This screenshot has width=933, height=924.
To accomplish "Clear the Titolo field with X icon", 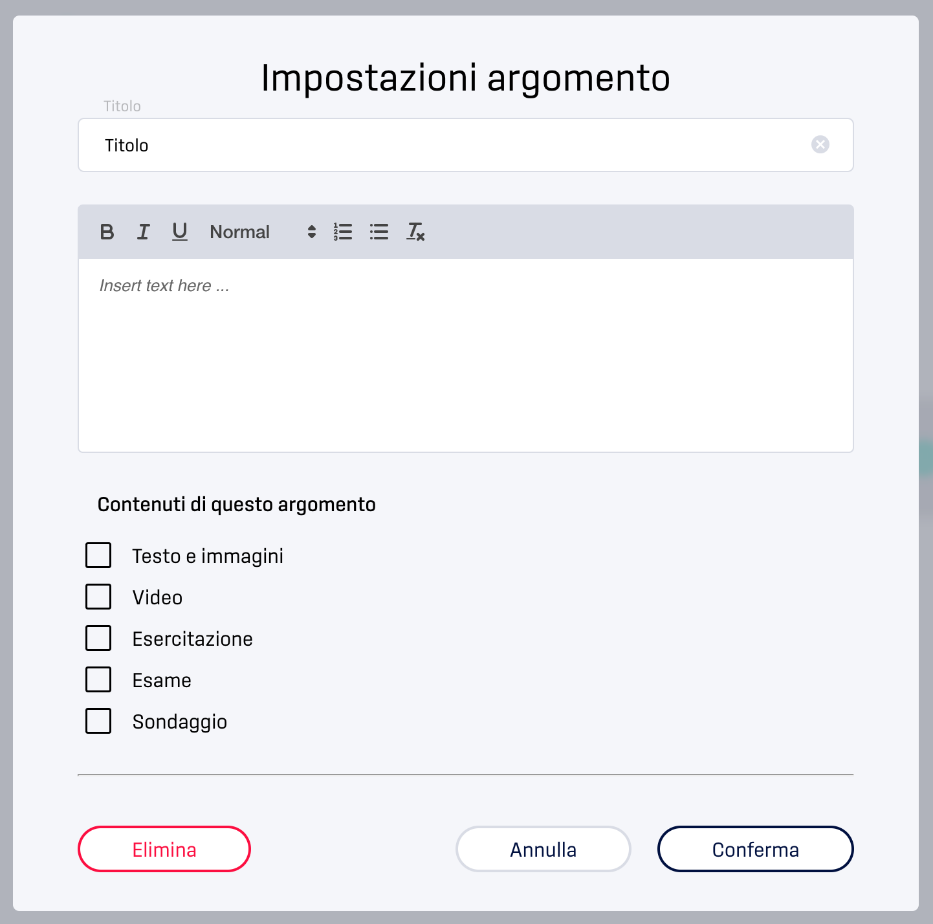I will [820, 144].
